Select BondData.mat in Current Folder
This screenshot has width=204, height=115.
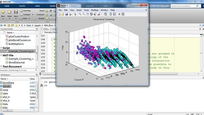click(x=17, y=62)
